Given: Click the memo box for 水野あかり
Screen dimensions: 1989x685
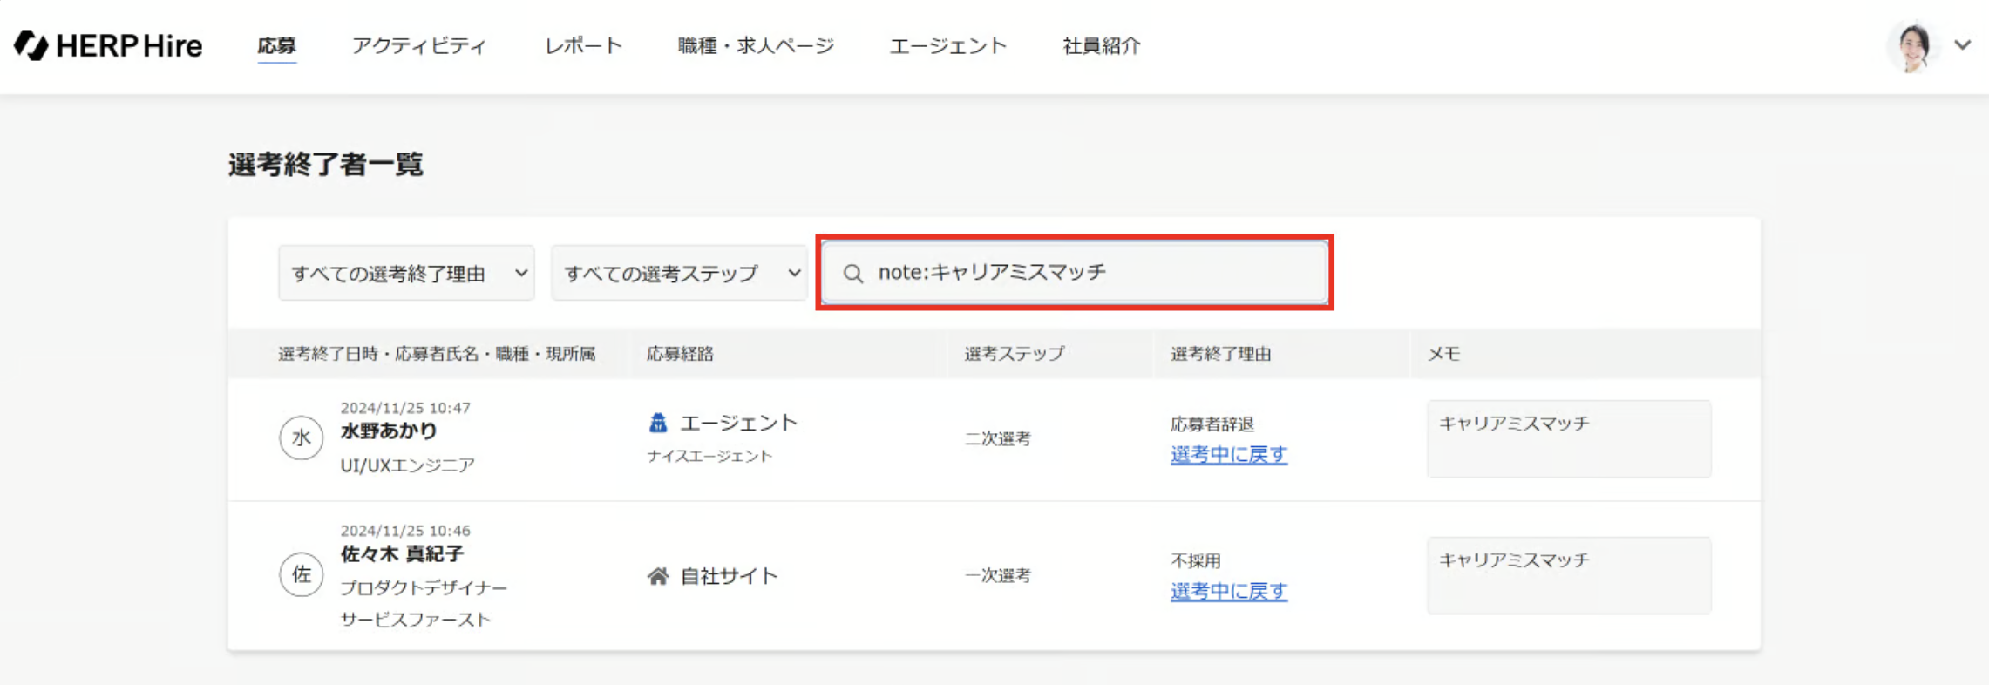Looking at the screenshot, I should point(1568,438).
